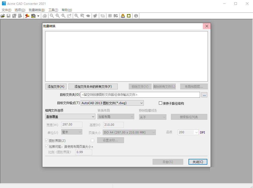Click the PDF convert toolbar icon
Image resolution: width=253 pixels, height=188 pixels.
pyautogui.click(x=27, y=16)
